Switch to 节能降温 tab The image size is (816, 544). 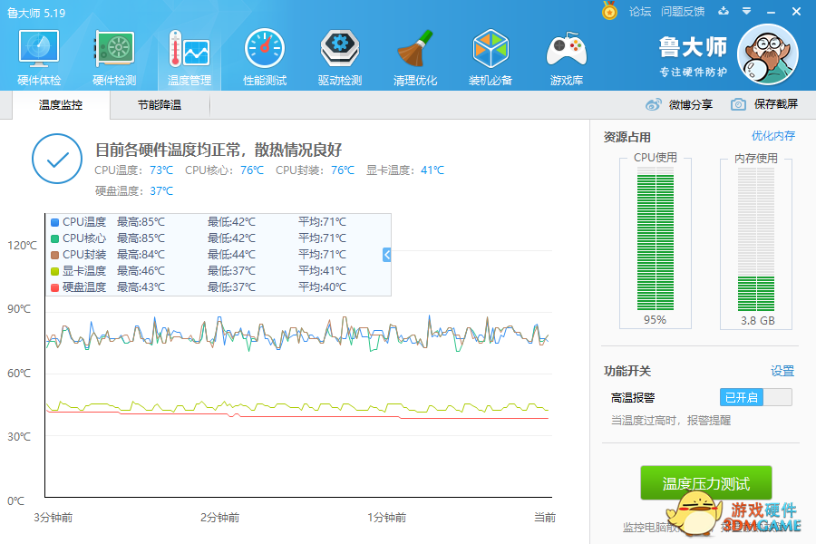[160, 105]
